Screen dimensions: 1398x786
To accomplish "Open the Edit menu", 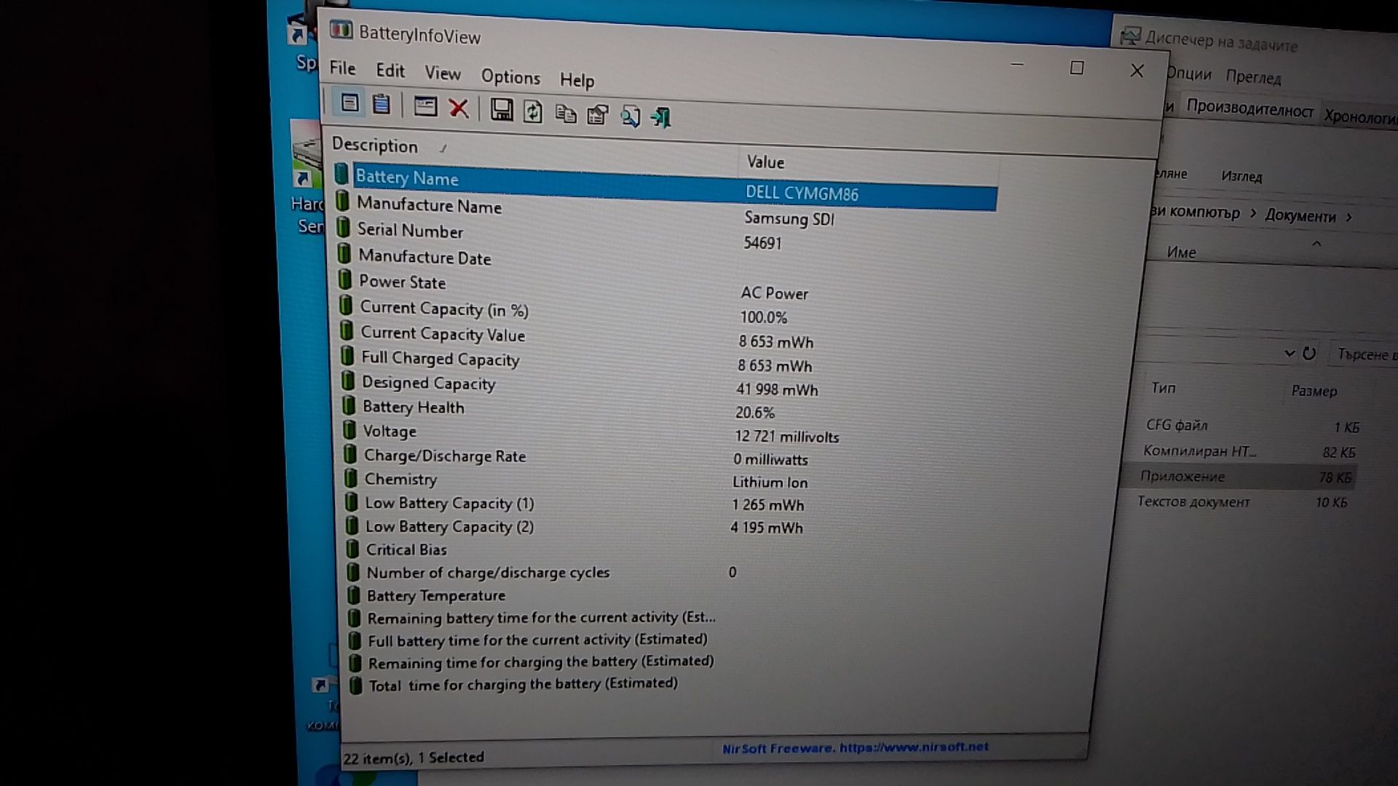I will tap(390, 71).
